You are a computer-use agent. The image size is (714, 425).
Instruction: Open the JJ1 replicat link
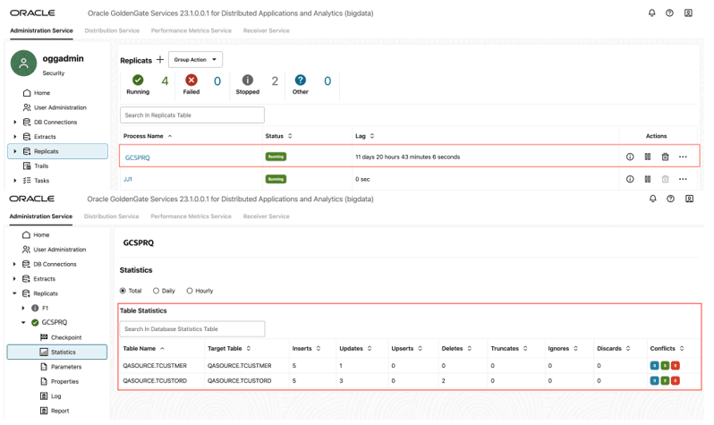click(x=128, y=179)
